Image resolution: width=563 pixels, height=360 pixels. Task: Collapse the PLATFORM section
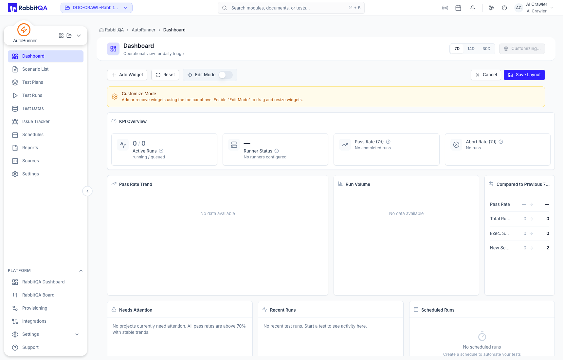(81, 271)
